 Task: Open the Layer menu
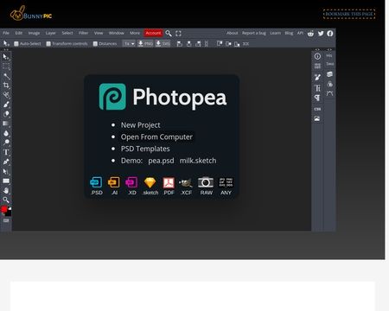pyautogui.click(x=50, y=33)
